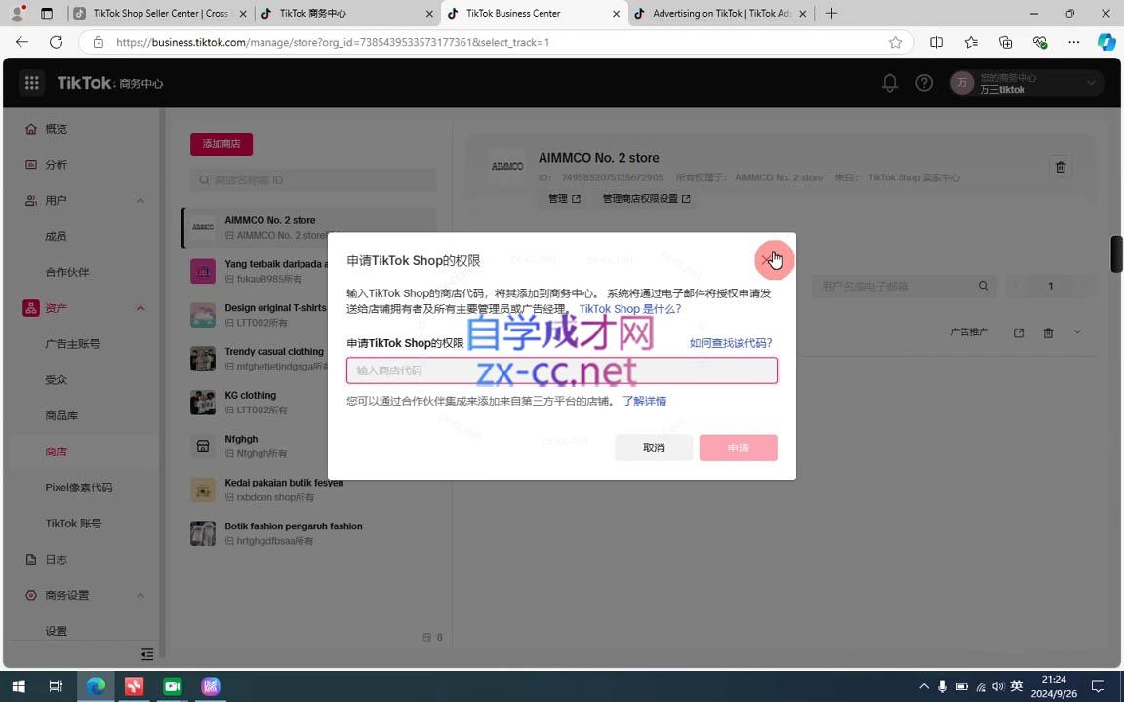Select the 分析 (analytics) sidebar icon

[x=56, y=164]
